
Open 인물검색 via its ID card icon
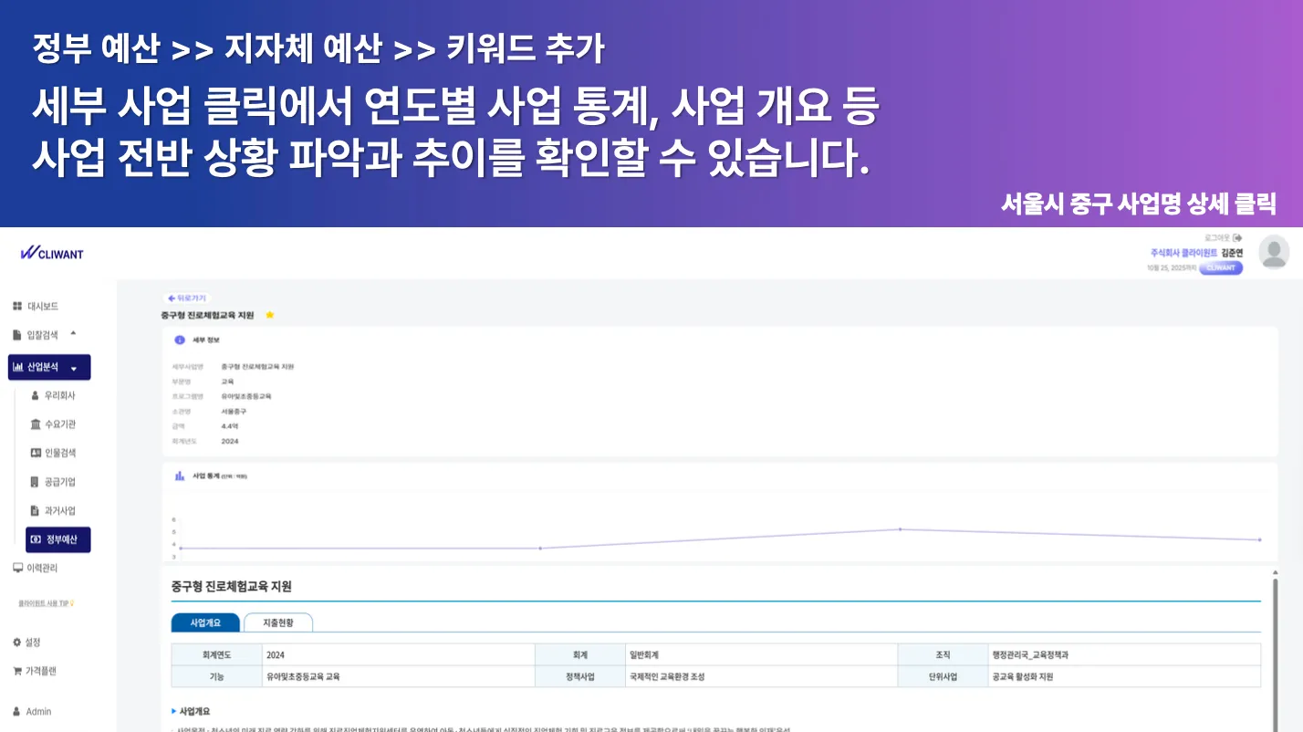36,453
